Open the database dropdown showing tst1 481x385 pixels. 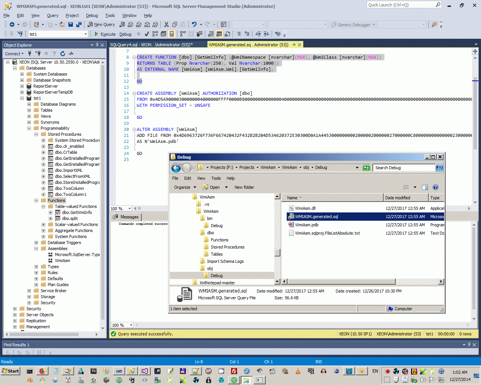[58, 34]
